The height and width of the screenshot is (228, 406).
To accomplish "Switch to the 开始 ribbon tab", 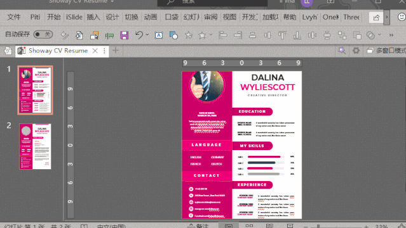I will [54, 17].
